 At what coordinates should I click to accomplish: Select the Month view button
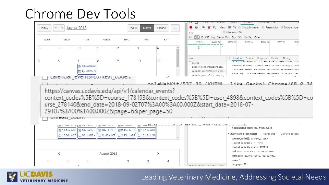[147, 28]
